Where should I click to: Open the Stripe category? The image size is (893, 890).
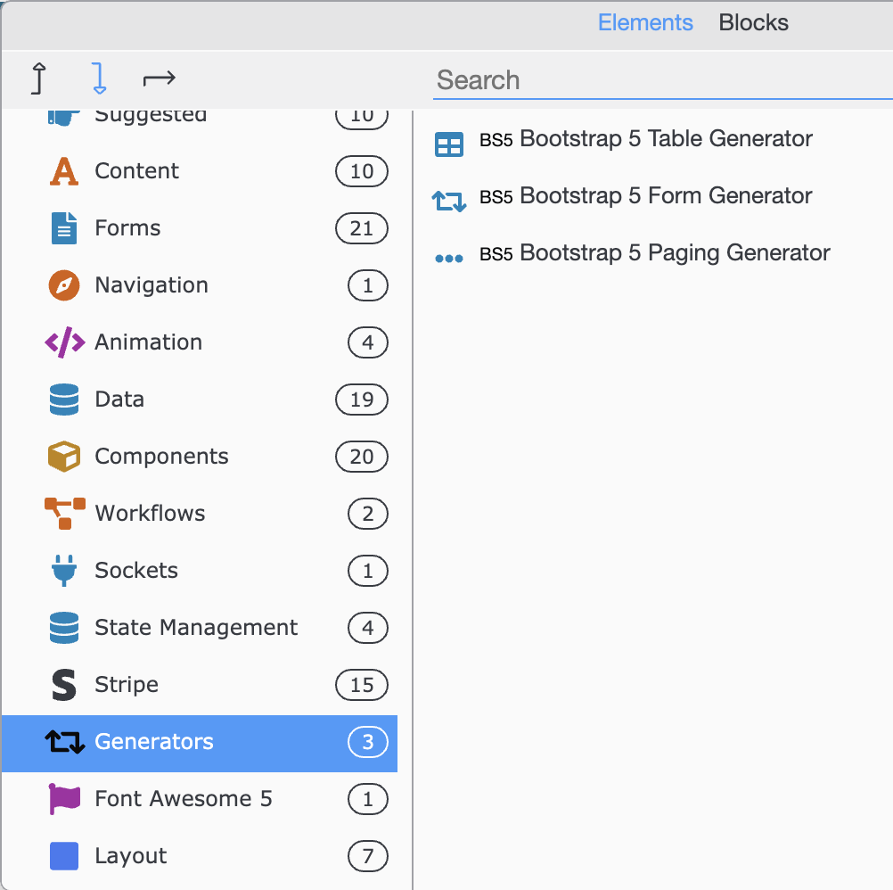pos(200,684)
